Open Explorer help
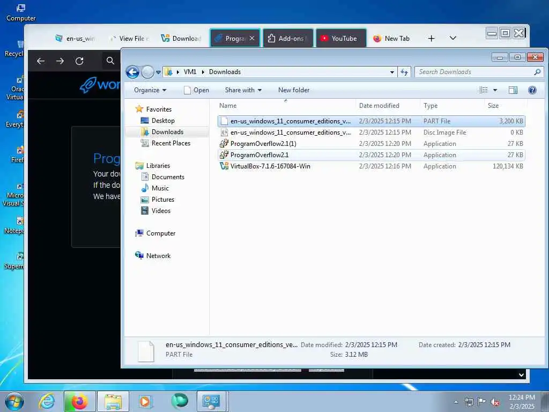Screen dimensions: 549x412 tap(532, 90)
